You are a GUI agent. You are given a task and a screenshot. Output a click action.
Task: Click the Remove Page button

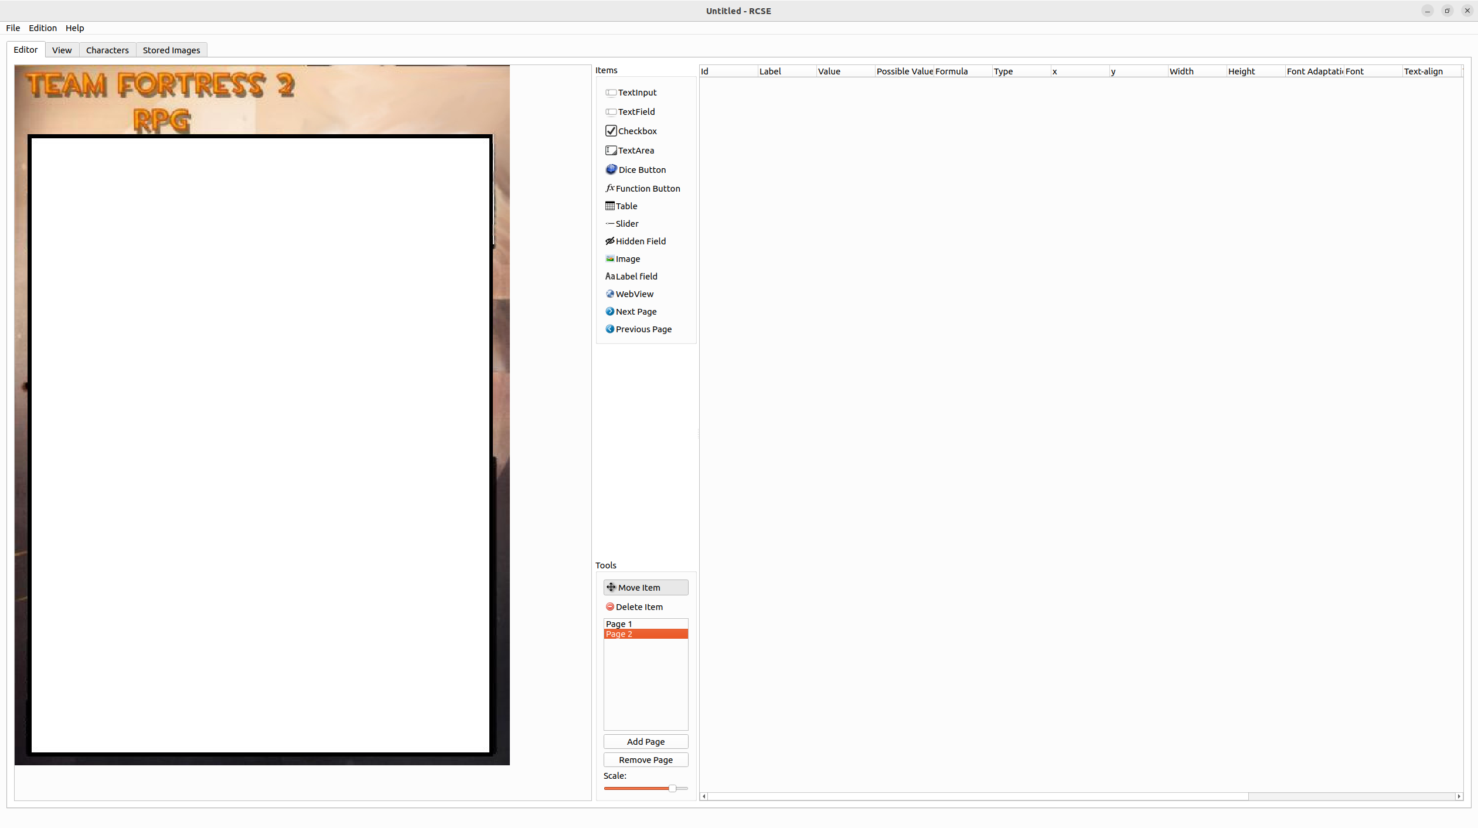tap(645, 760)
